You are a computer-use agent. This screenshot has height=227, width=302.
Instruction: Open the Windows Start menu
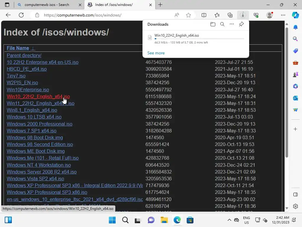(x=112, y=220)
